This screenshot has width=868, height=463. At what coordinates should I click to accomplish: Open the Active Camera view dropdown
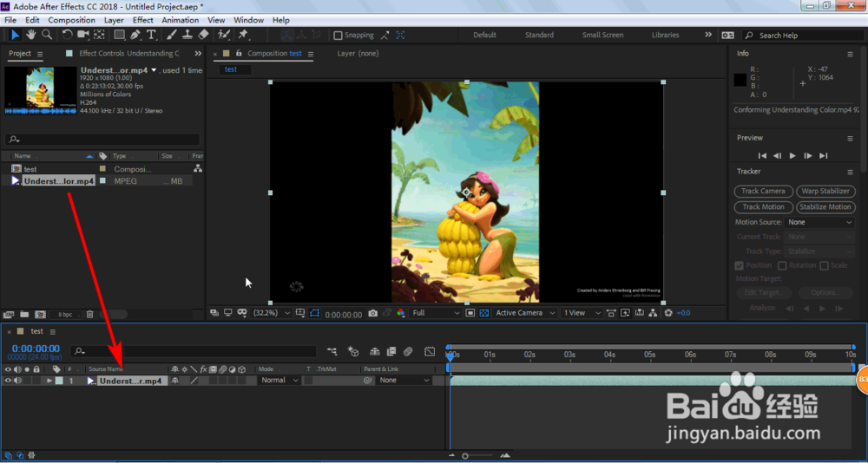click(x=525, y=313)
